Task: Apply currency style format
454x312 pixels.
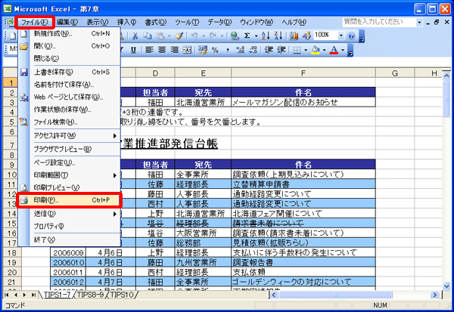Action: click(x=203, y=50)
